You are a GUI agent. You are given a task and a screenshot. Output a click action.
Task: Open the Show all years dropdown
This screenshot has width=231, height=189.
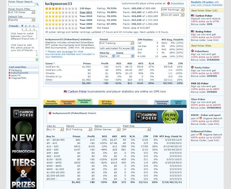173,15
